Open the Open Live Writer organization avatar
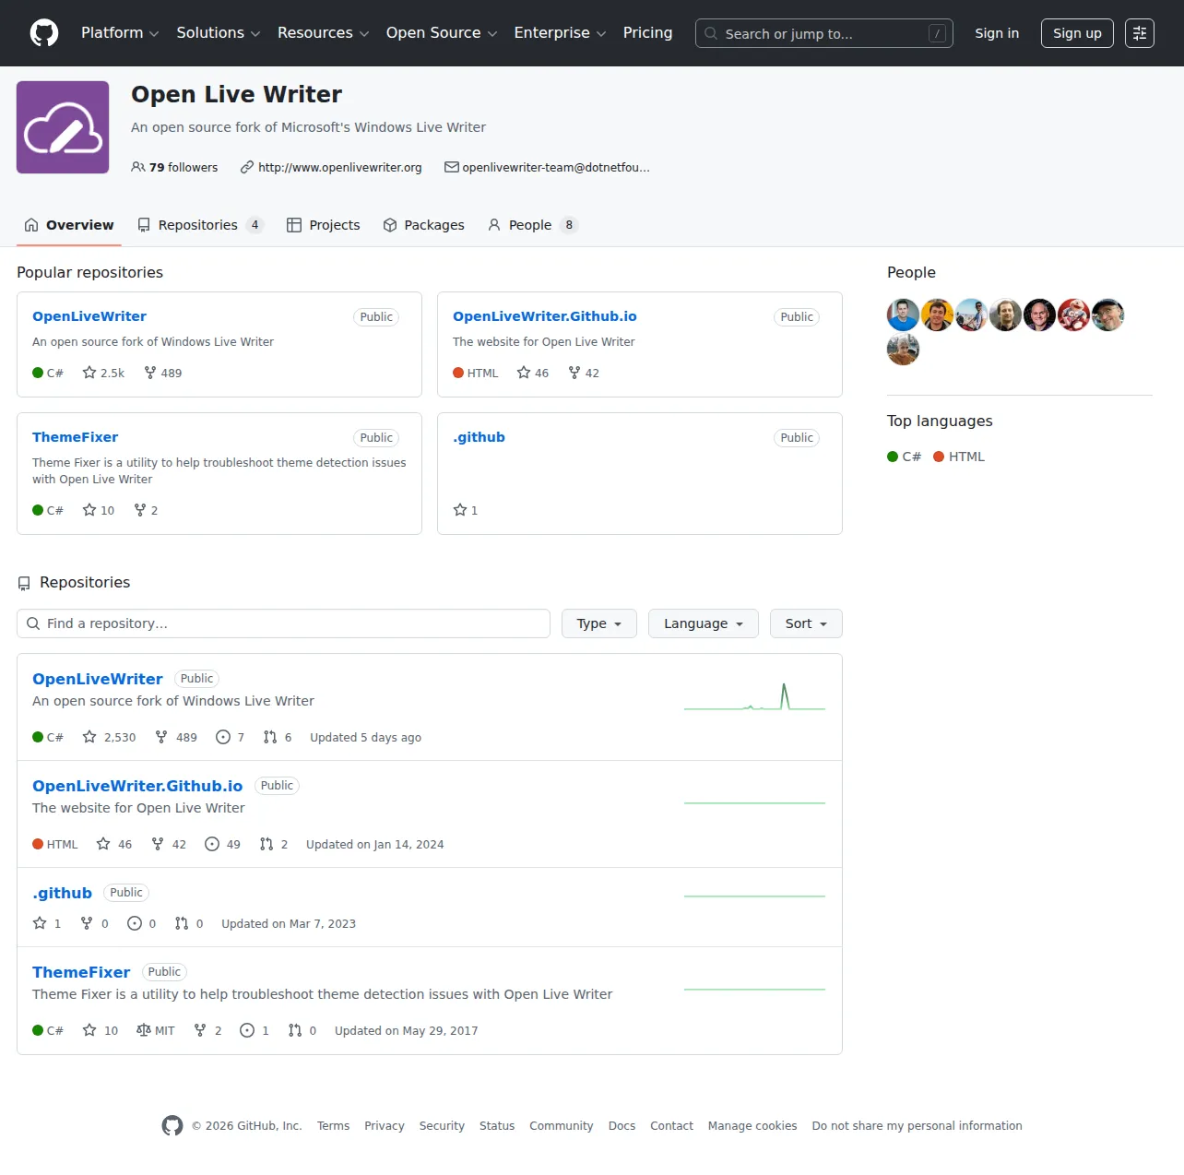The image size is (1184, 1175). click(x=63, y=127)
